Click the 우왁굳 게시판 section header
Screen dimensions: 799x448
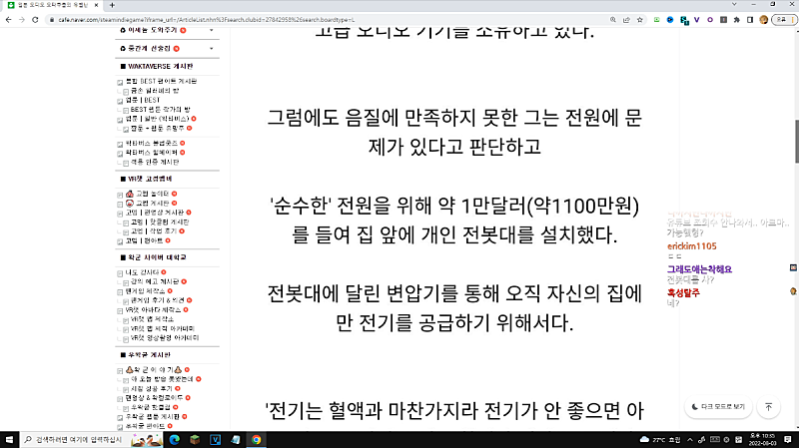coord(149,355)
